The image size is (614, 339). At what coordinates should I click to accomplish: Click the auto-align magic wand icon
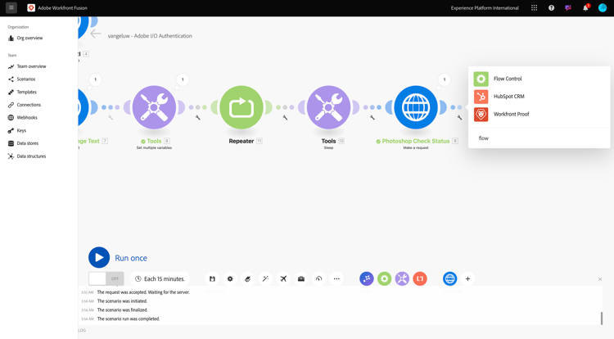click(x=265, y=278)
